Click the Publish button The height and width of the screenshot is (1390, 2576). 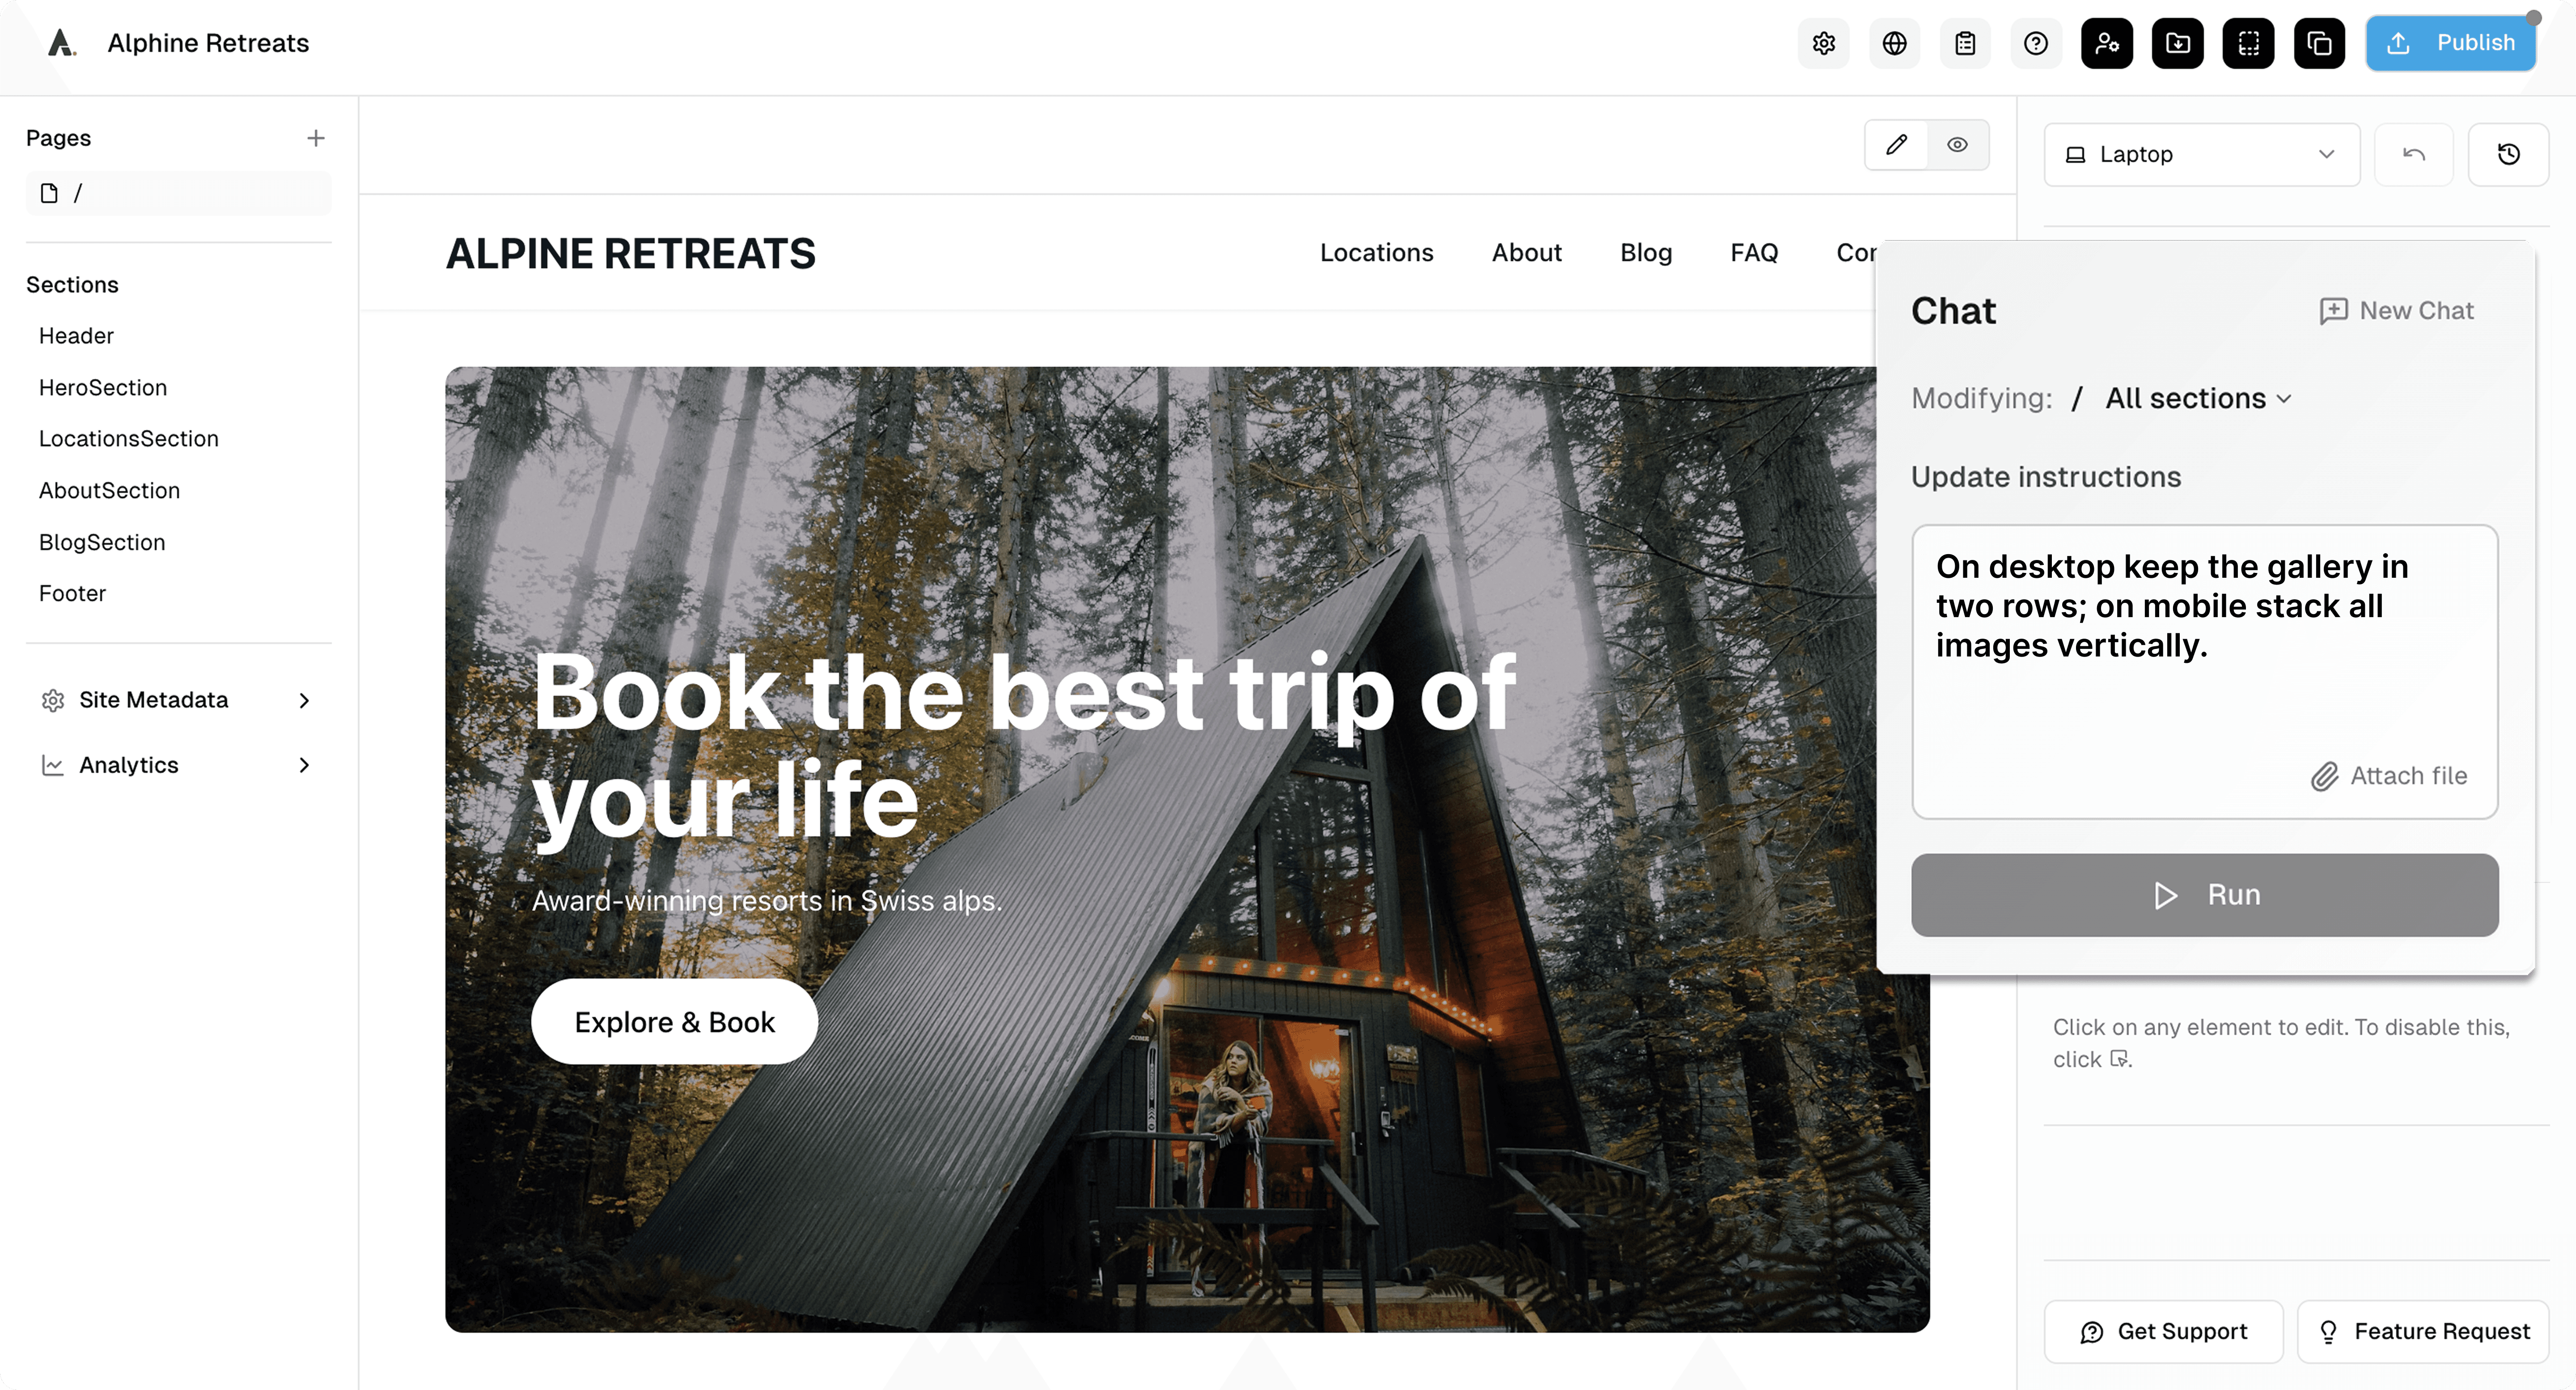(x=2451, y=43)
